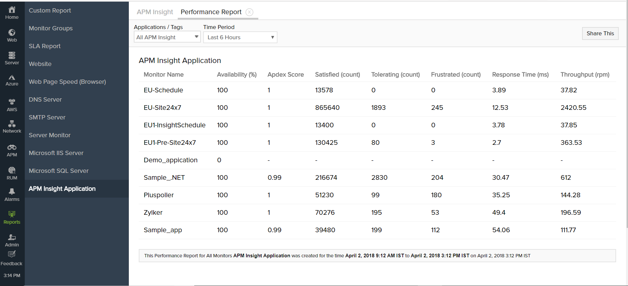Sort by Response Time (ms) column header

[520, 75]
